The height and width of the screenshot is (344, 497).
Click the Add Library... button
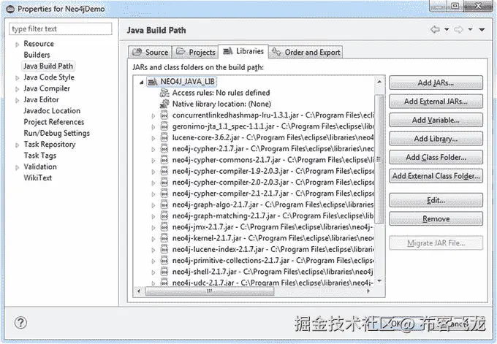click(x=436, y=139)
